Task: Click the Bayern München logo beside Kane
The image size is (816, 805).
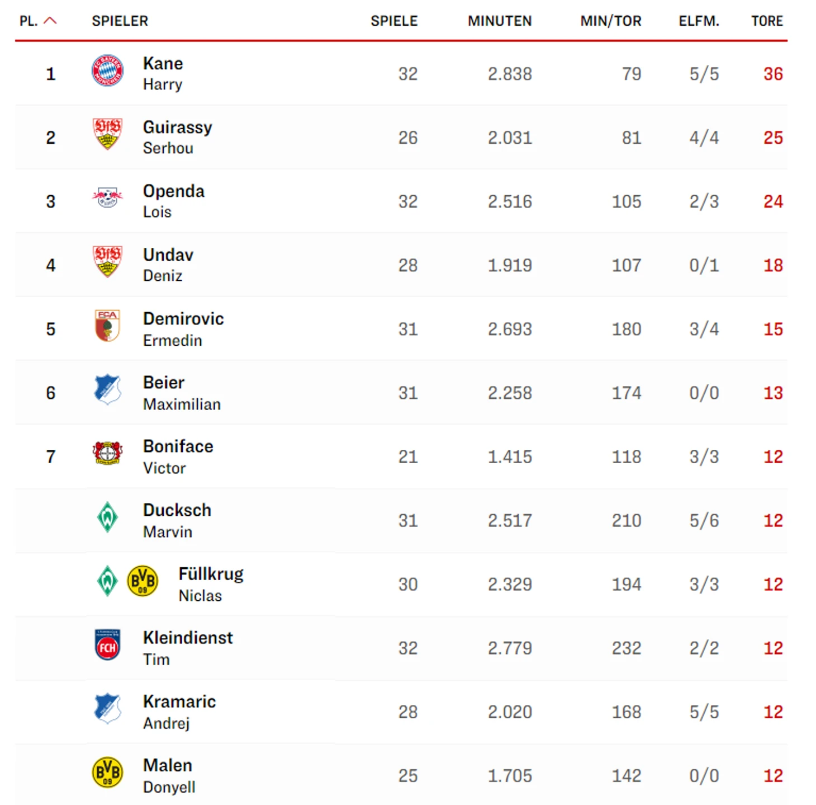Action: (x=107, y=71)
